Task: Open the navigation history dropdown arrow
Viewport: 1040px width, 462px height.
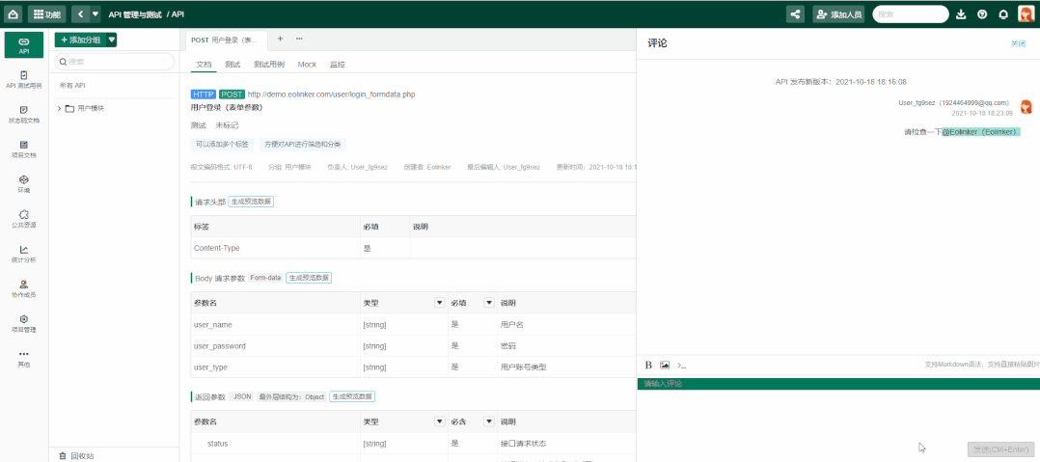Action: pos(95,14)
